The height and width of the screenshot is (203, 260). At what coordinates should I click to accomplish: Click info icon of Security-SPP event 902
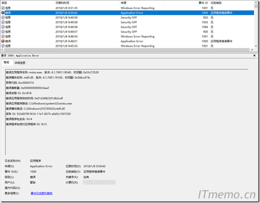(x=3, y=17)
